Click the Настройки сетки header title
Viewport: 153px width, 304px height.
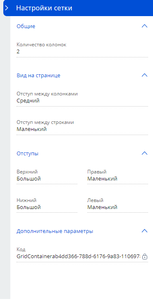(x=44, y=8)
